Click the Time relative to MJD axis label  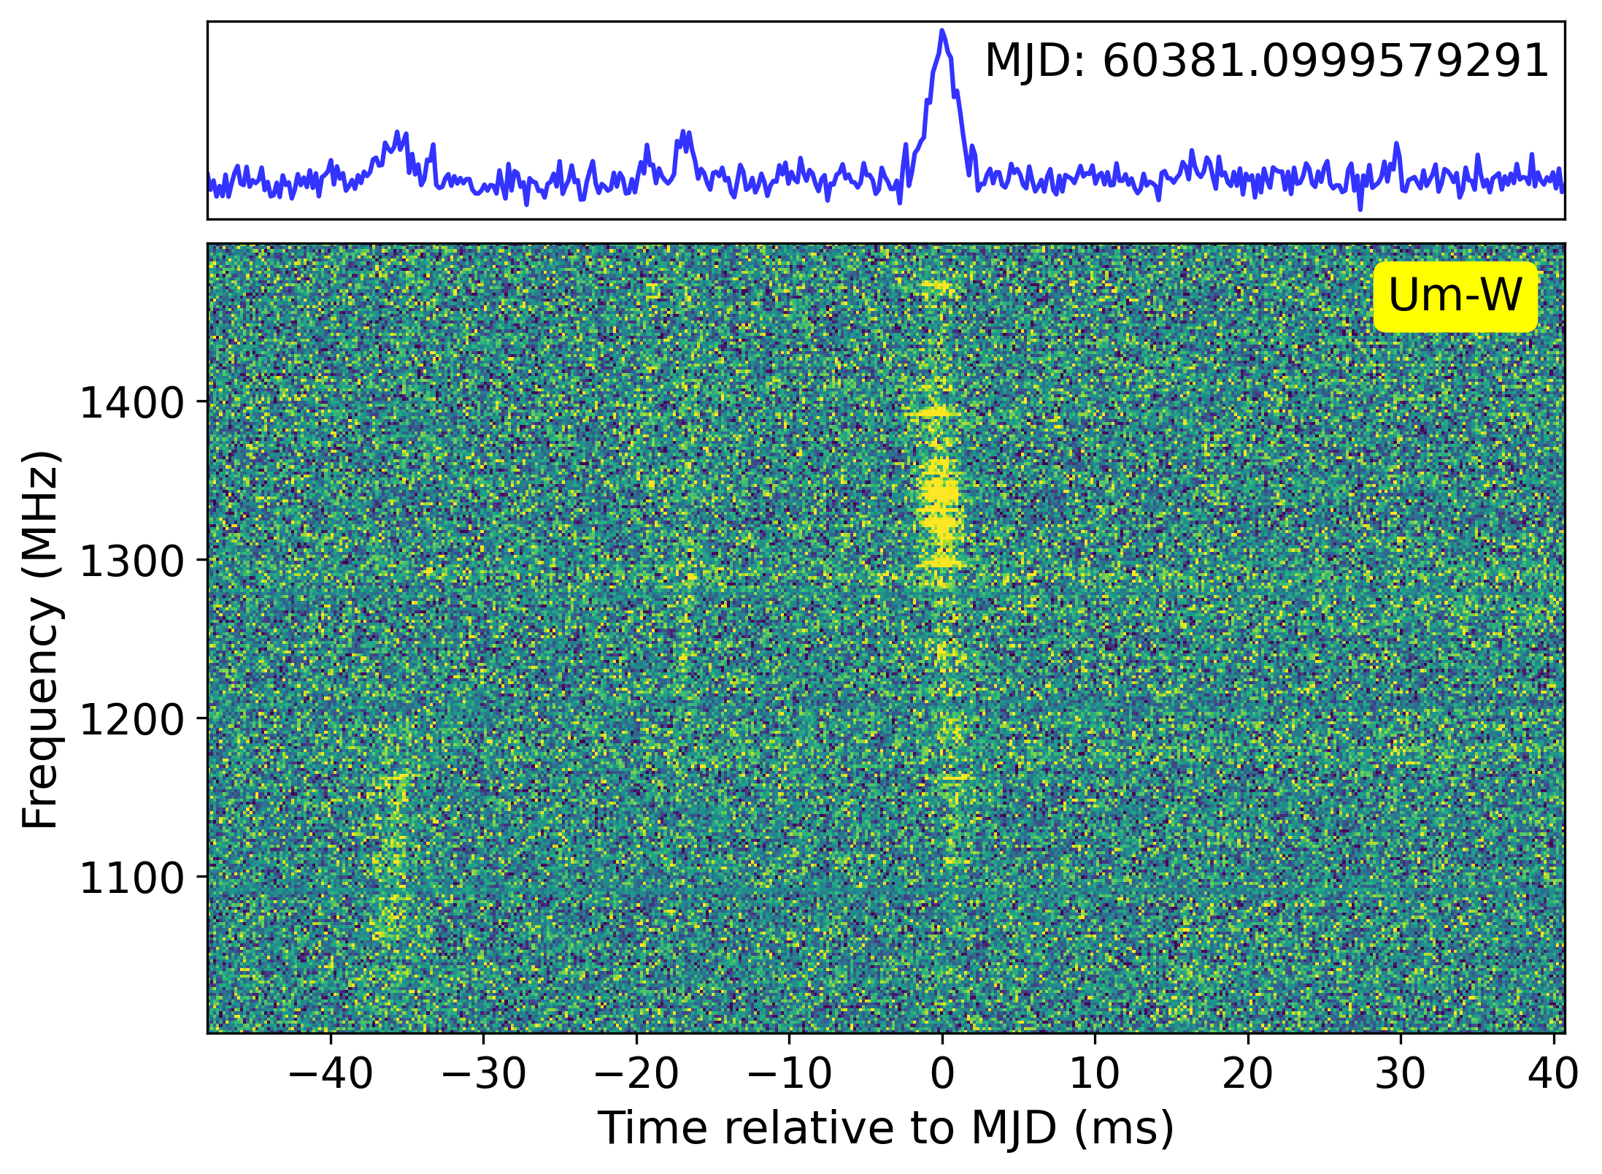[x=885, y=1128]
